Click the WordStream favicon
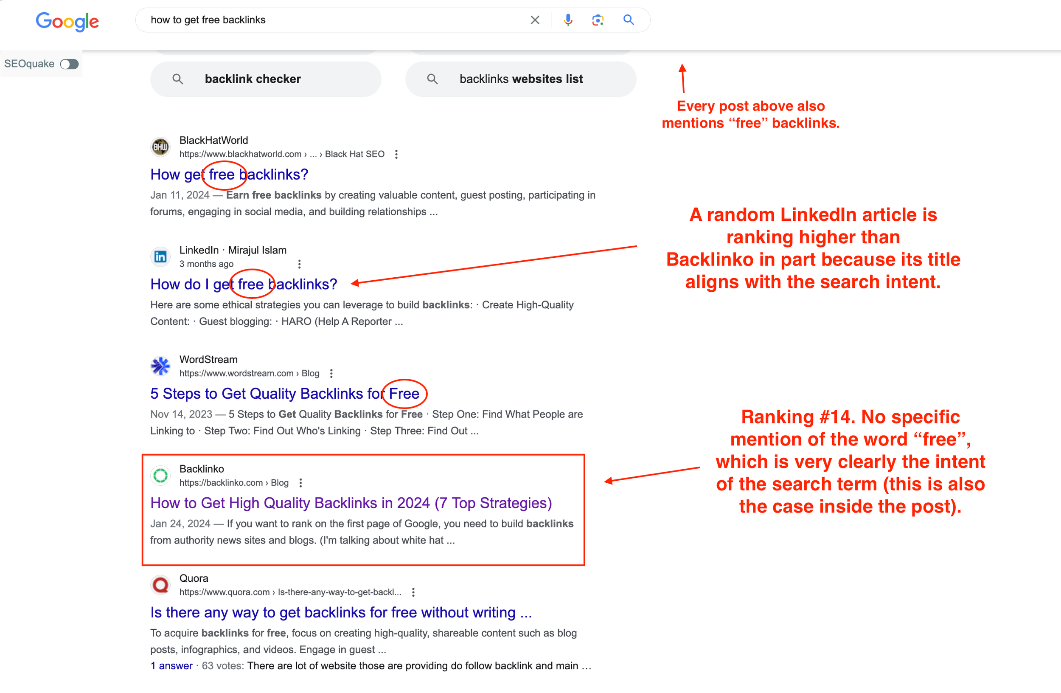The height and width of the screenshot is (693, 1061). [160, 366]
